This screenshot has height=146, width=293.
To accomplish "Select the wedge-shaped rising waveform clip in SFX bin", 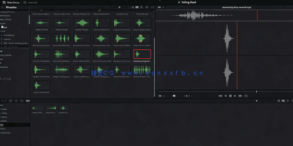I will (x=51, y=108).
